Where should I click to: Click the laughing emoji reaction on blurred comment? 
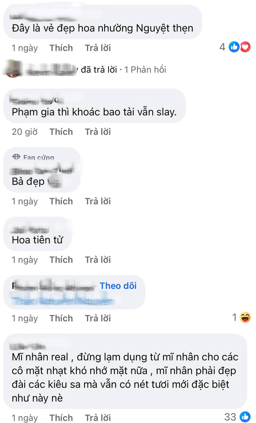(245, 318)
